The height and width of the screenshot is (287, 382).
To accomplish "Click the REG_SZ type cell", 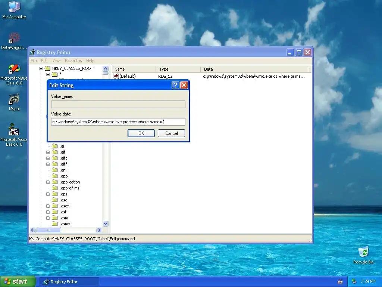I will [165, 76].
